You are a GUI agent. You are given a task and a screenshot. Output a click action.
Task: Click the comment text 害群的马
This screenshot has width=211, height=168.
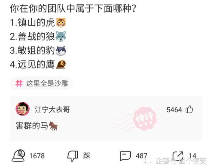tap(32, 126)
